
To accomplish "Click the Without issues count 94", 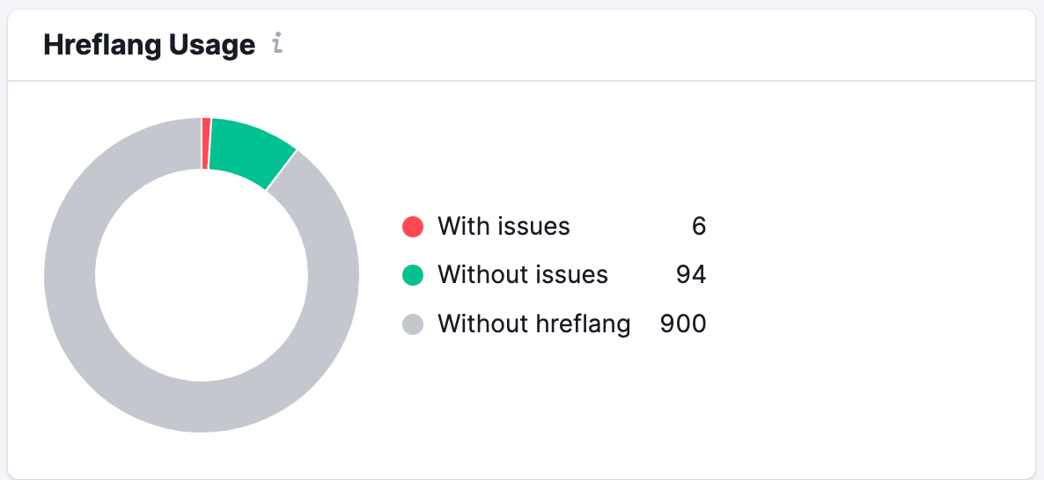I will [x=691, y=275].
